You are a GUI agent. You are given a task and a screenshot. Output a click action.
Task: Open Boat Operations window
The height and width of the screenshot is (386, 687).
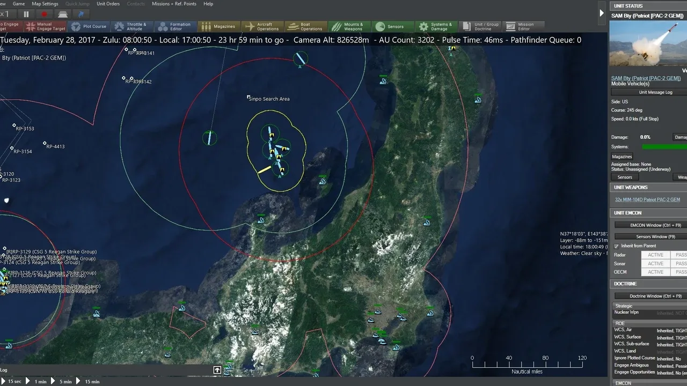click(305, 26)
